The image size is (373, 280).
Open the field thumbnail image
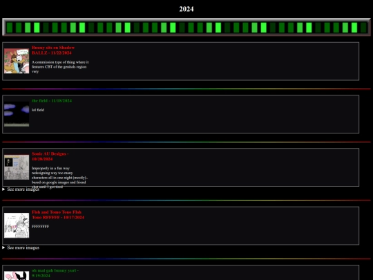point(17,114)
